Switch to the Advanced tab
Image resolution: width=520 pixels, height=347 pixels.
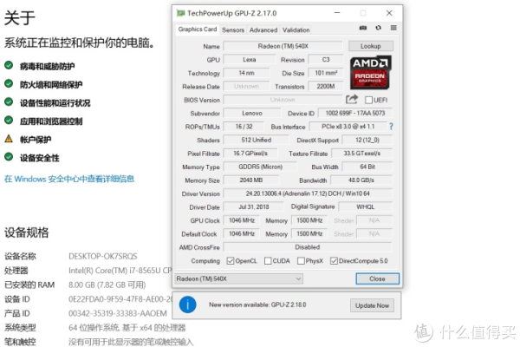pyautogui.click(x=263, y=29)
